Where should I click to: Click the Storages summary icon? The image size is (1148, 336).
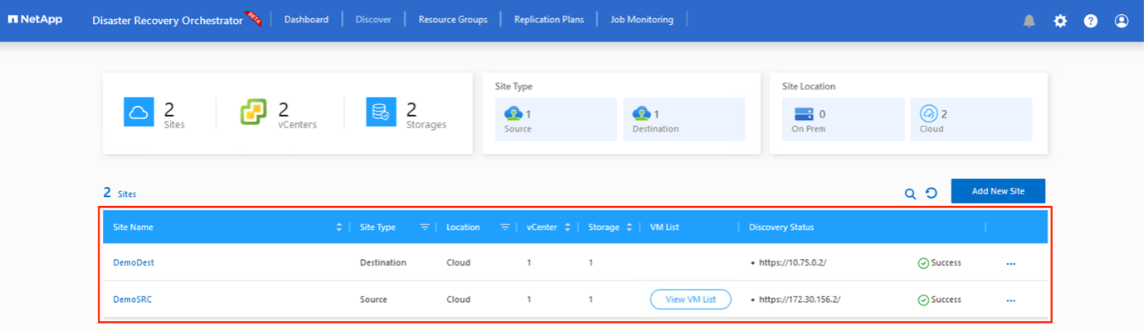[x=381, y=112]
